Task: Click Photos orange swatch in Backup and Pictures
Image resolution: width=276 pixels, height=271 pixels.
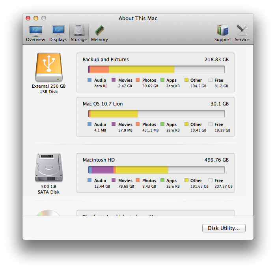Action: pos(138,80)
